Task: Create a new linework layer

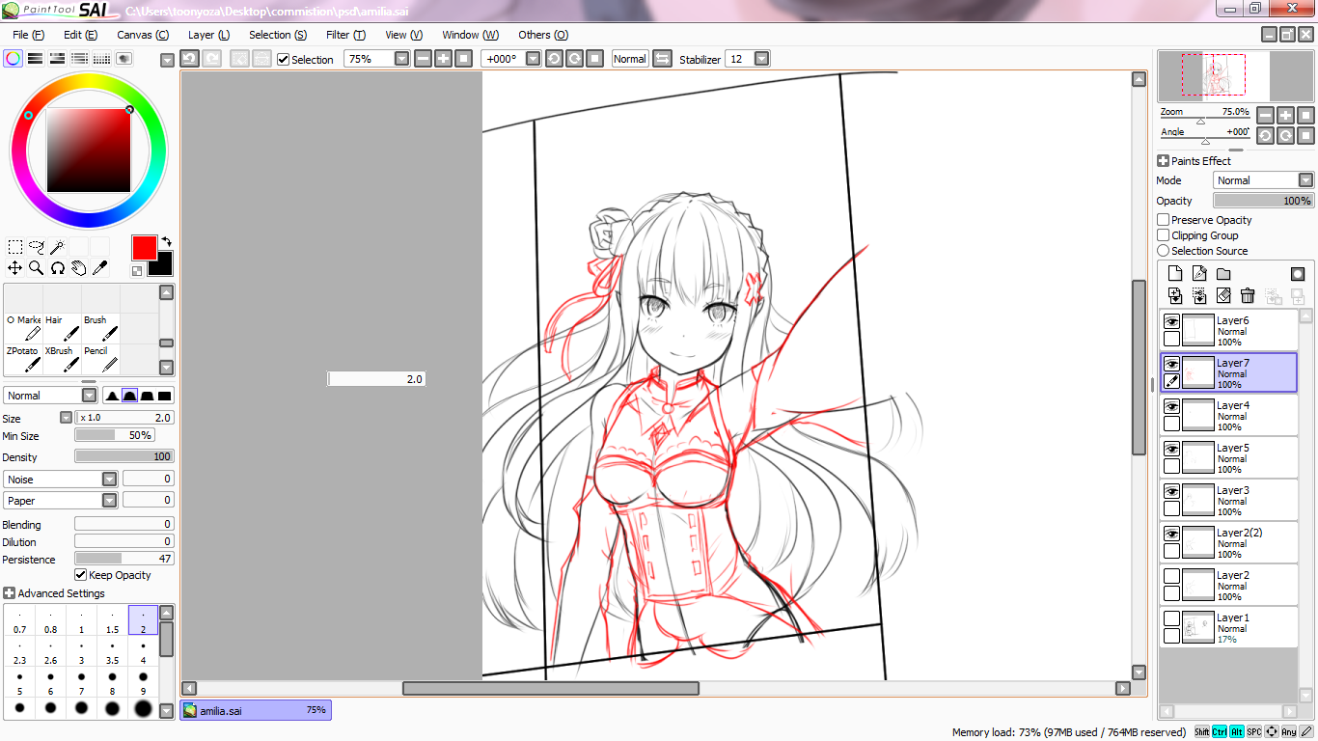Action: [x=1199, y=274]
